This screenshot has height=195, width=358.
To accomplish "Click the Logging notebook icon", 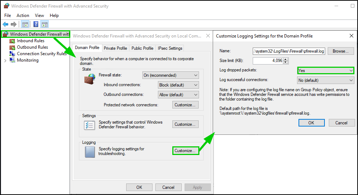I will (90, 152).
